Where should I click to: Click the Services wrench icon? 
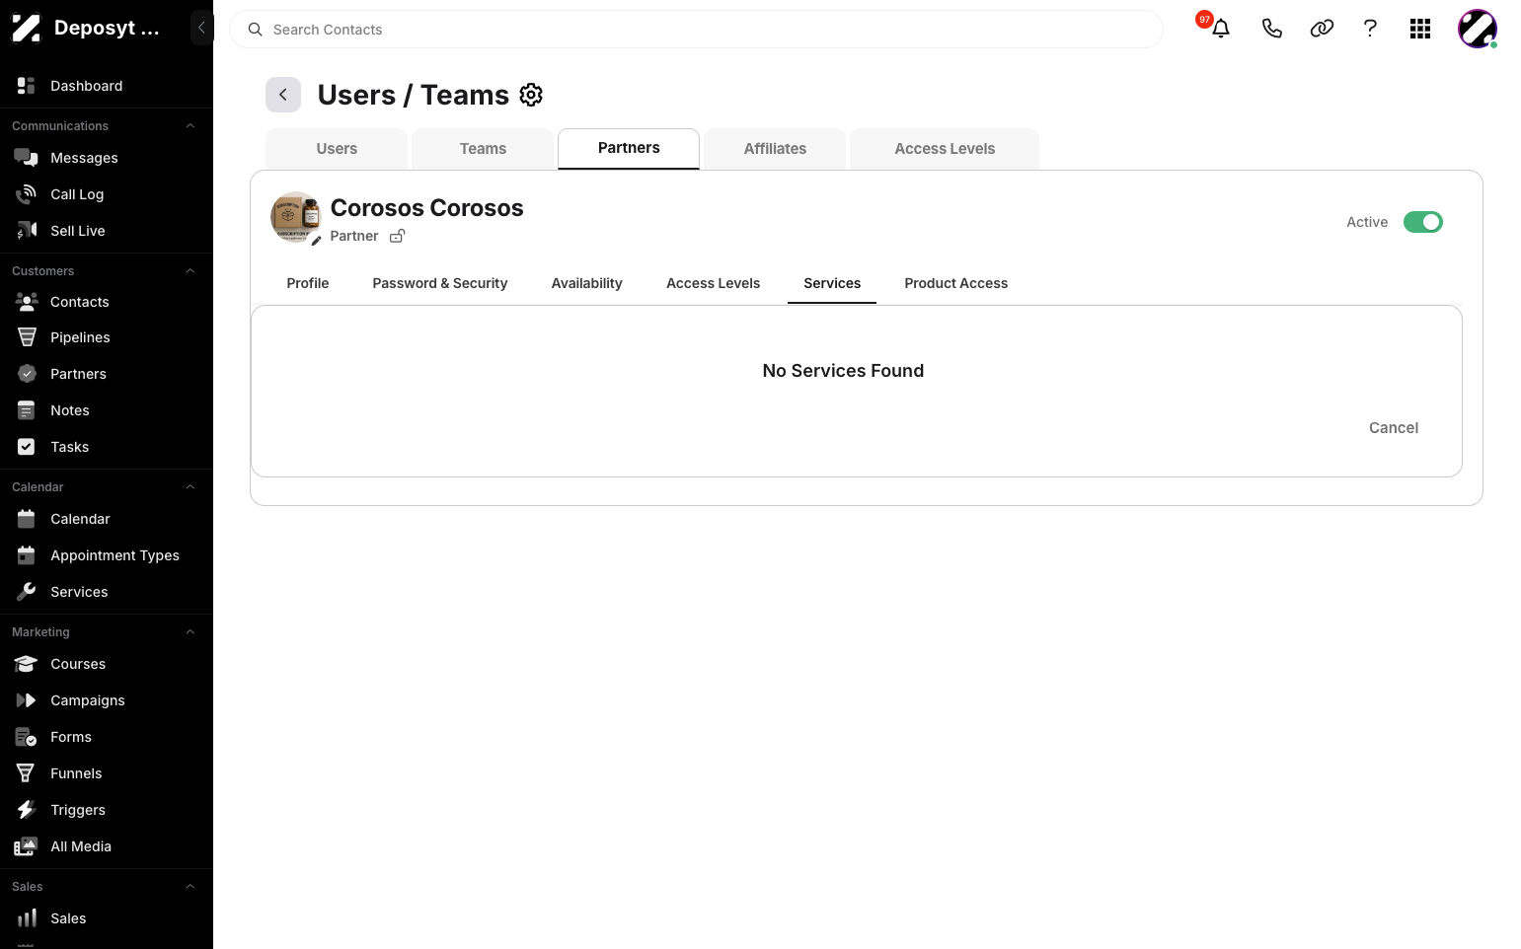tap(27, 592)
